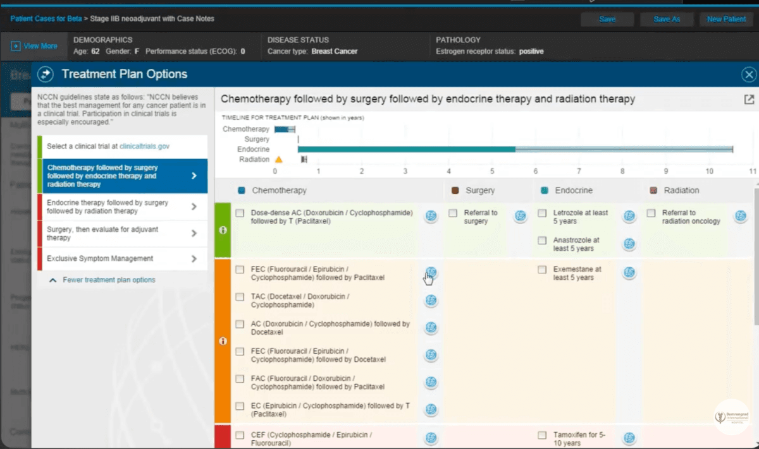Check Referral to radiation oncology
Screen dimensions: 759x449
tap(651, 213)
